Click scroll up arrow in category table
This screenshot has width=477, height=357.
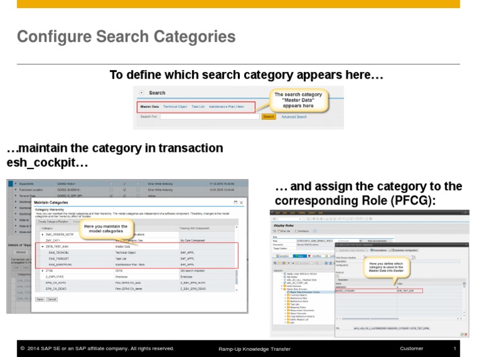pos(237,227)
